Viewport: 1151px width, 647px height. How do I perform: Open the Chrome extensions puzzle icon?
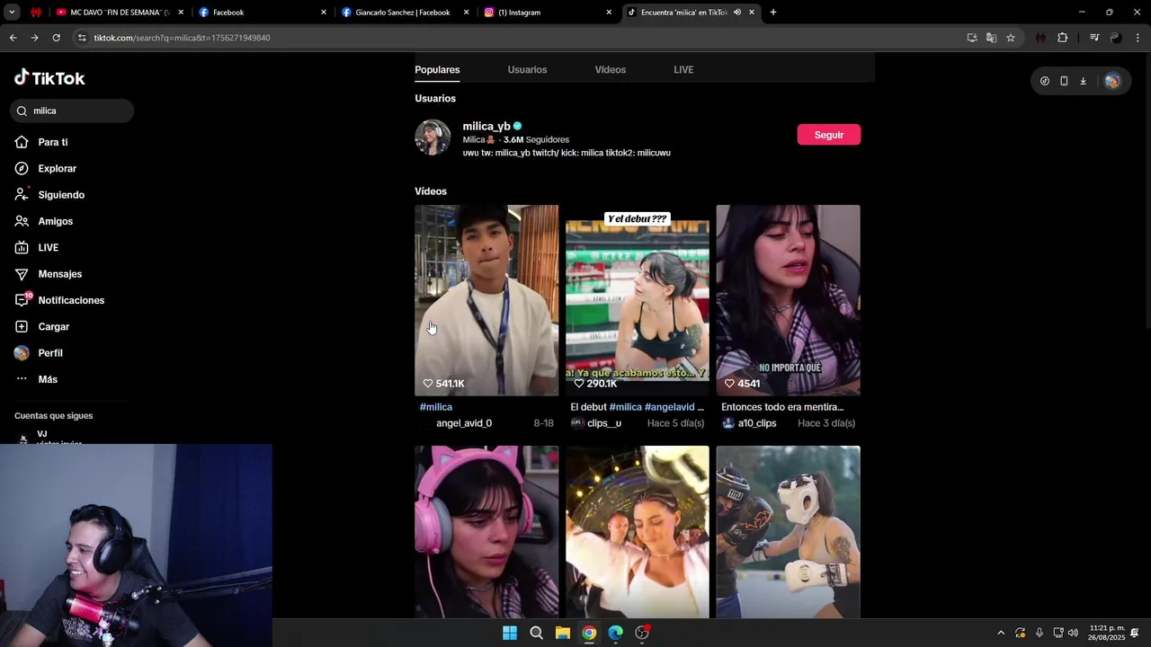pos(1062,38)
